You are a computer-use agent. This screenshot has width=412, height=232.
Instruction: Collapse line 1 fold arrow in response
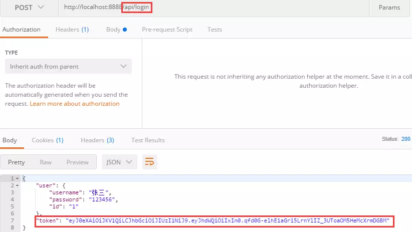click(18, 178)
